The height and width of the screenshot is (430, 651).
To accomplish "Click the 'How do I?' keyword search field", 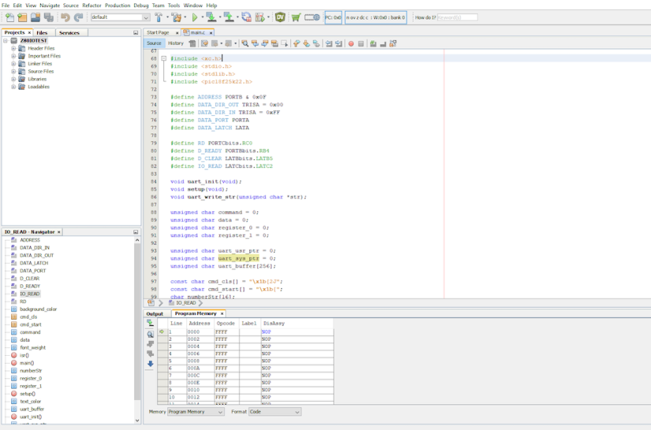I will (x=458, y=17).
